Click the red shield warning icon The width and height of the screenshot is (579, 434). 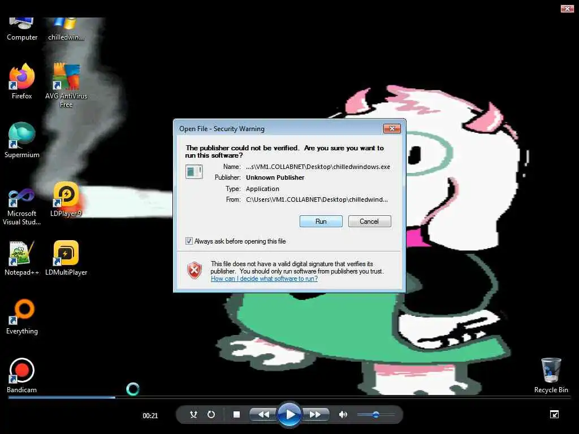[x=195, y=271]
